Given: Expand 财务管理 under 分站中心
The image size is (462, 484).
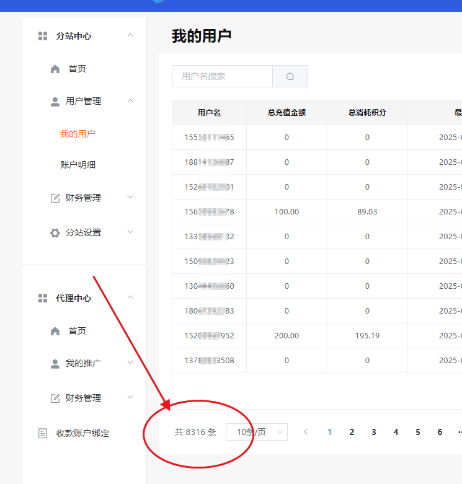Looking at the screenshot, I should tap(130, 198).
